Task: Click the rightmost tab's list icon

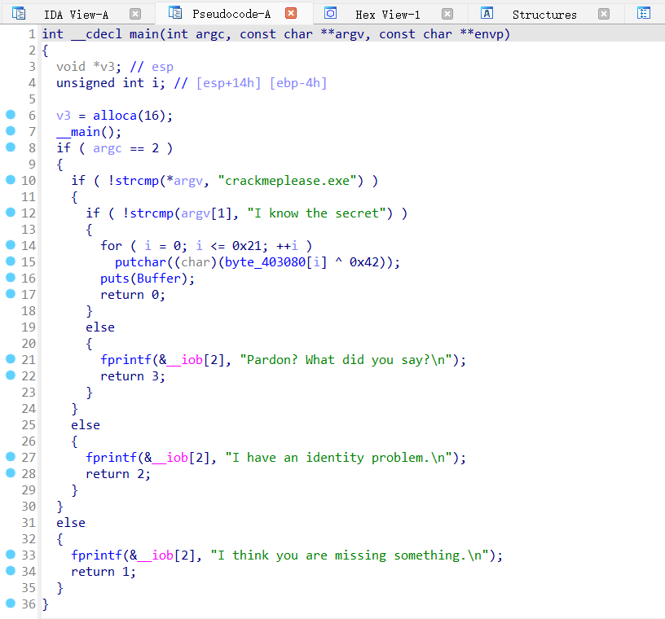Action: (643, 13)
